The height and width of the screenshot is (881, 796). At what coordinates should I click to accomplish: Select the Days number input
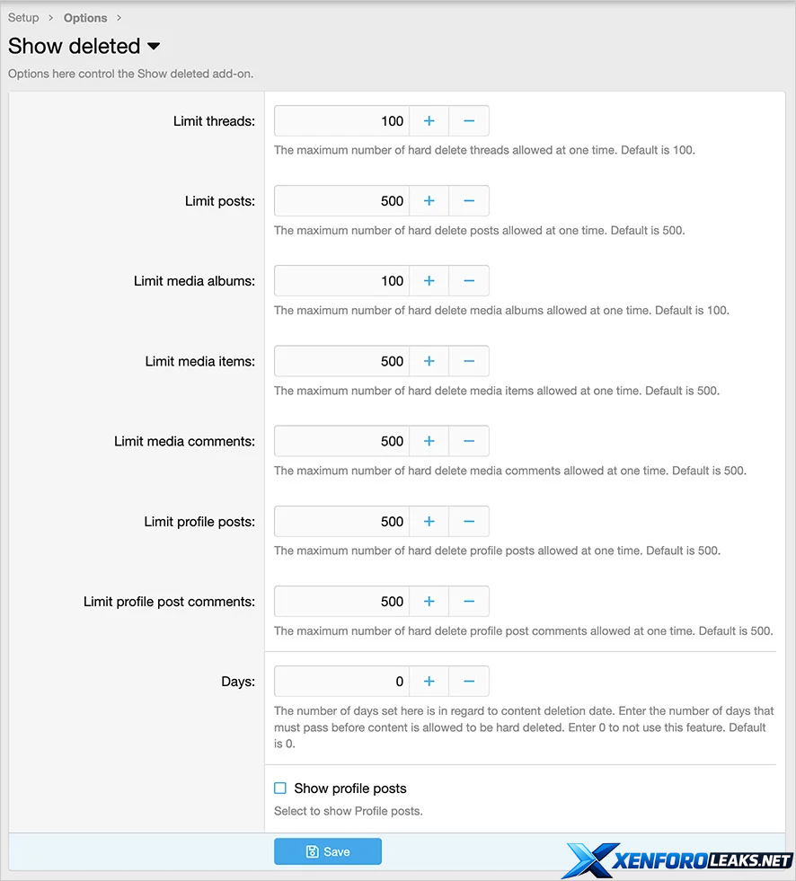[x=341, y=682]
